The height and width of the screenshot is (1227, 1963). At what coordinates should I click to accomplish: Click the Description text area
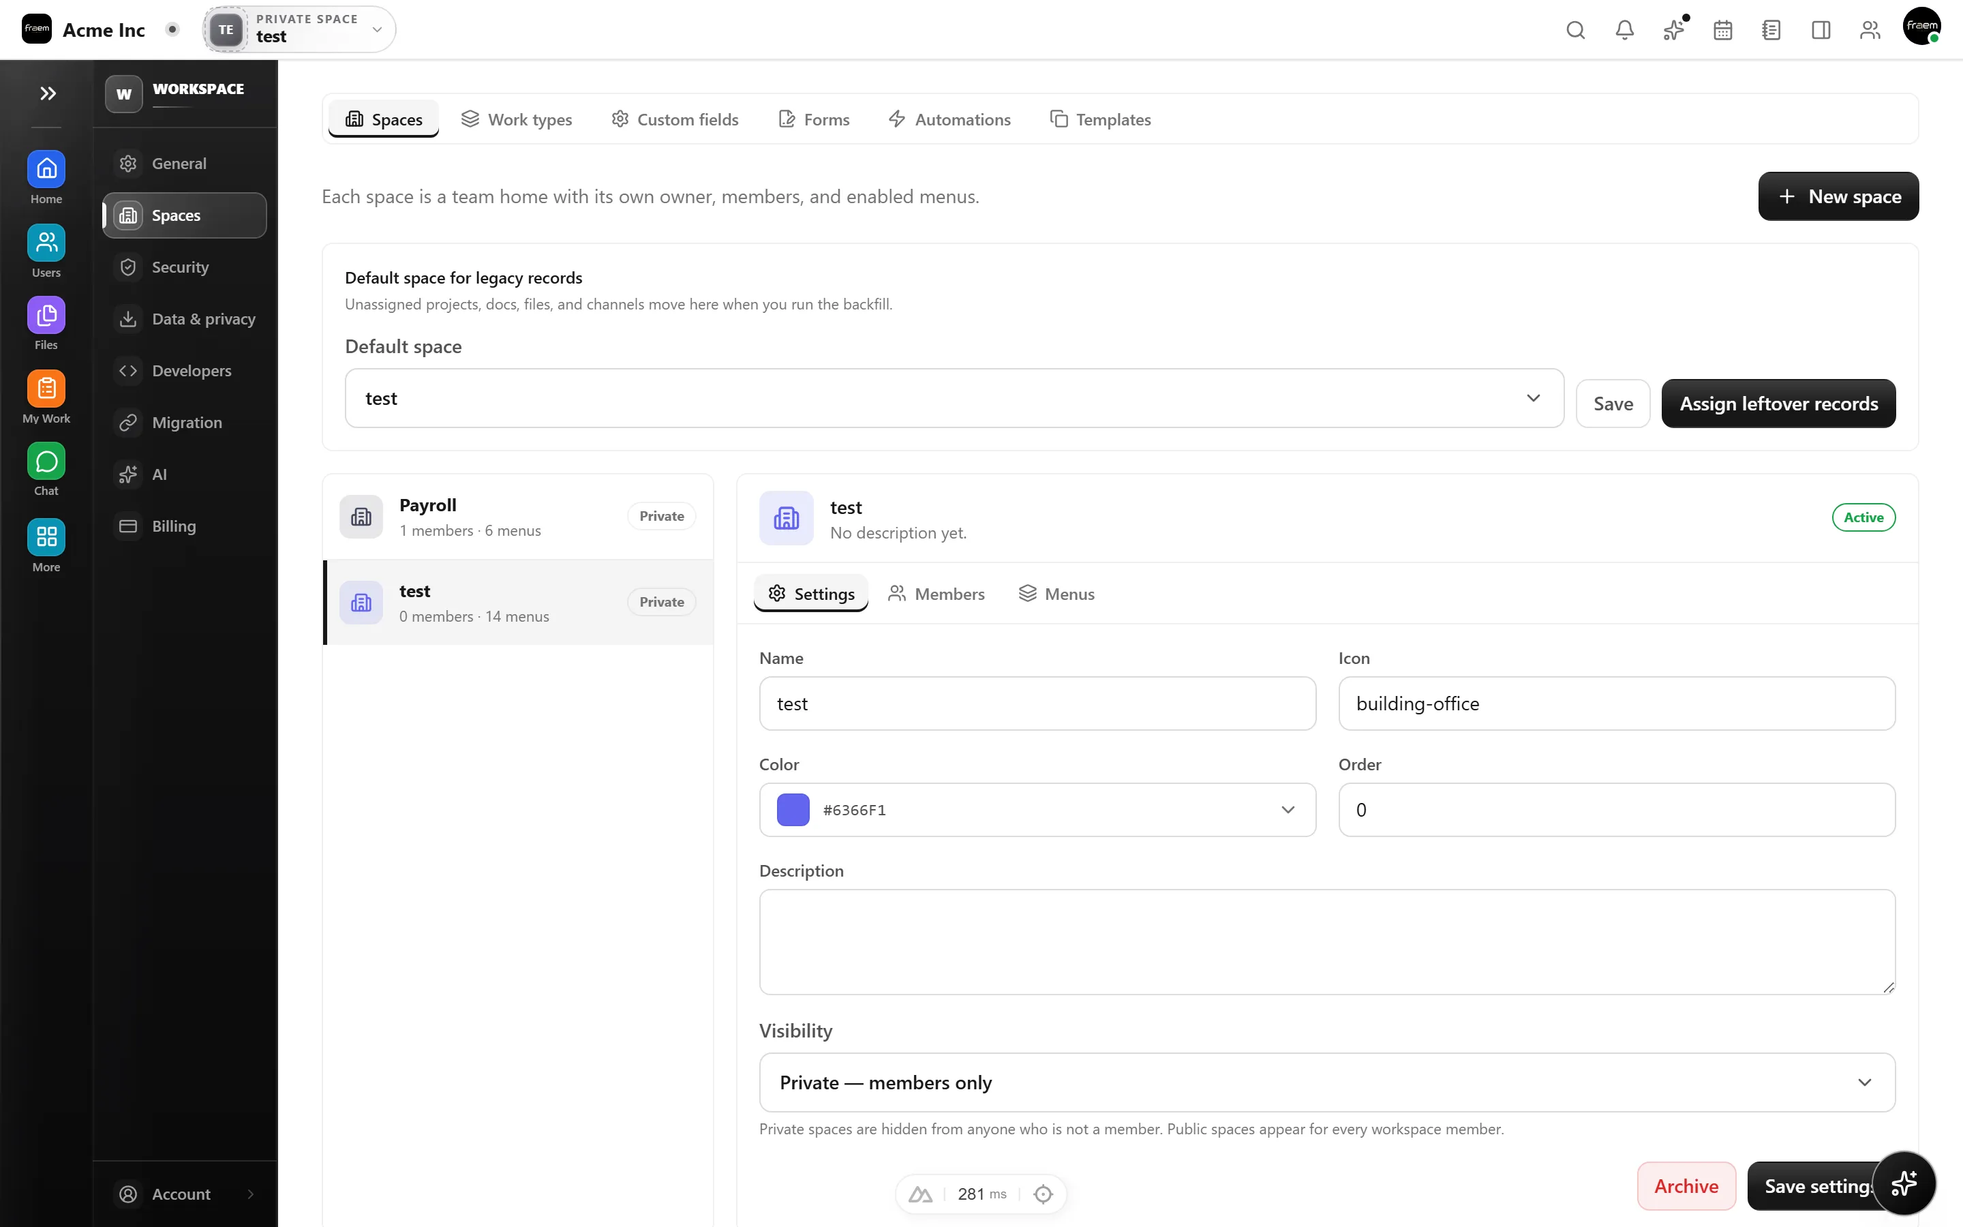tap(1326, 941)
